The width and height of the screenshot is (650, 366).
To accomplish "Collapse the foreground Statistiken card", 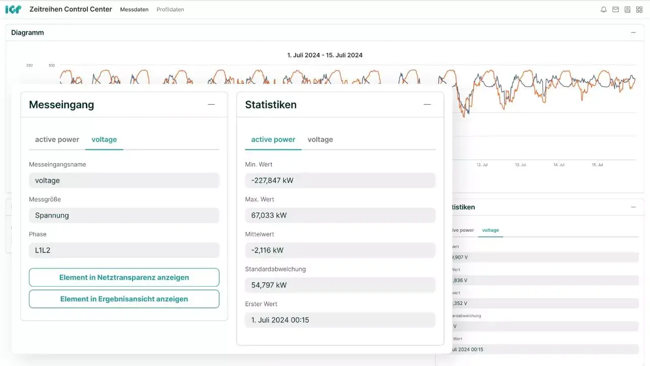I will [x=427, y=104].
